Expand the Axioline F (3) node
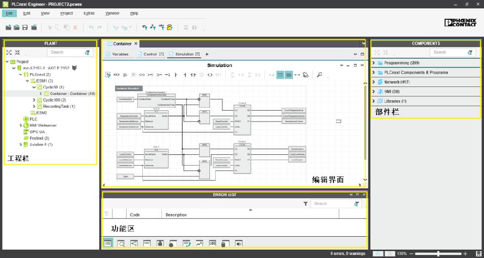Viewport: 484px width, 258px height. (x=21, y=145)
